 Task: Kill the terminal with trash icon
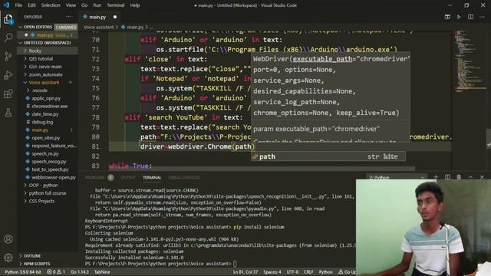click(459, 177)
